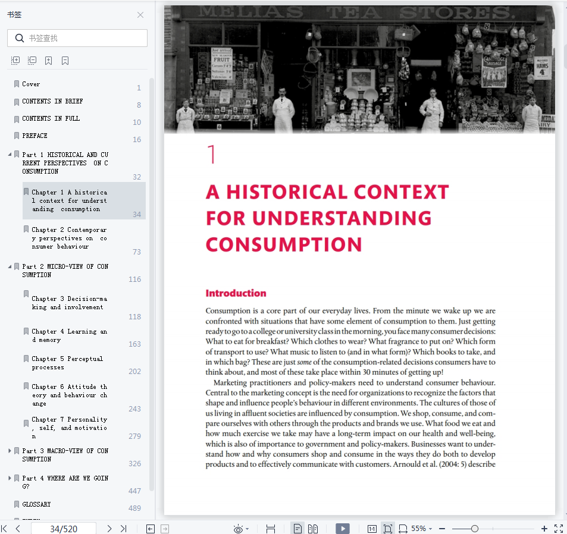Open Chapter 5 Perceptual processes
This screenshot has height=534, width=567.
(67, 363)
